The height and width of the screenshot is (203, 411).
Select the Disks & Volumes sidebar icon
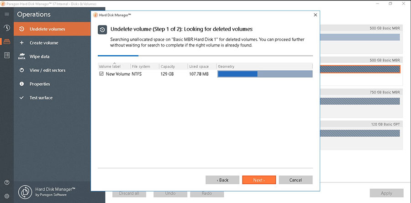[7, 42]
